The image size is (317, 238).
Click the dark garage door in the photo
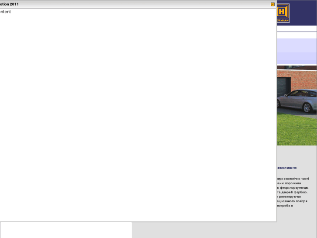pyautogui.click(x=283, y=87)
